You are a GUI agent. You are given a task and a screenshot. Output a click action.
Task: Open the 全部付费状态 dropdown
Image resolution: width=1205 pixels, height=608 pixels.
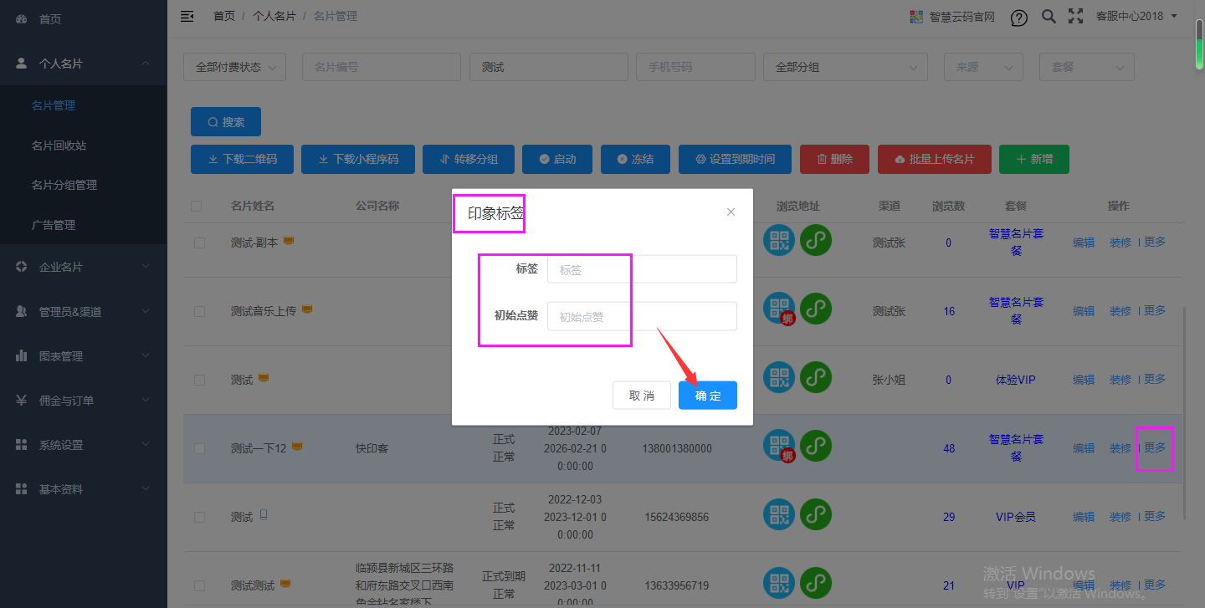click(x=234, y=67)
